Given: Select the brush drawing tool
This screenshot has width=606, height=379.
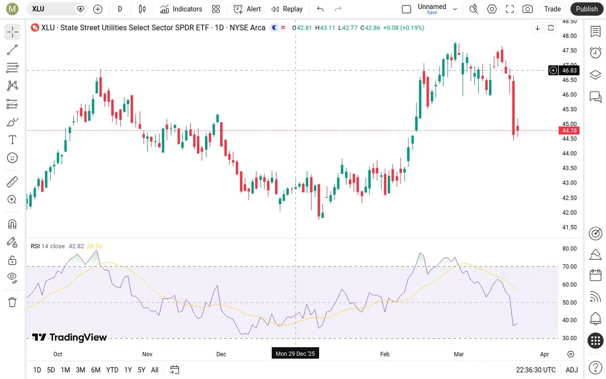Looking at the screenshot, I should pos(13,122).
